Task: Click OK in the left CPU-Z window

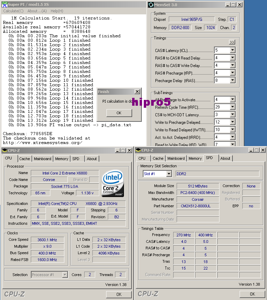Action: coord(119,294)
